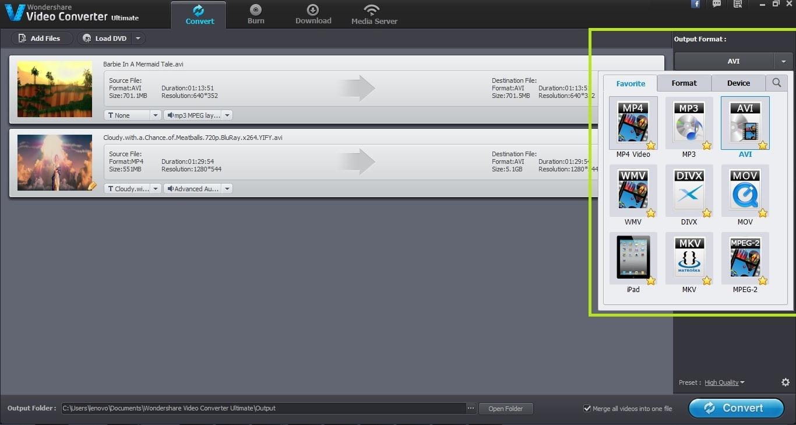The width and height of the screenshot is (796, 425).
Task: Choose the MOV QuickTime format icon
Action: pos(745,191)
